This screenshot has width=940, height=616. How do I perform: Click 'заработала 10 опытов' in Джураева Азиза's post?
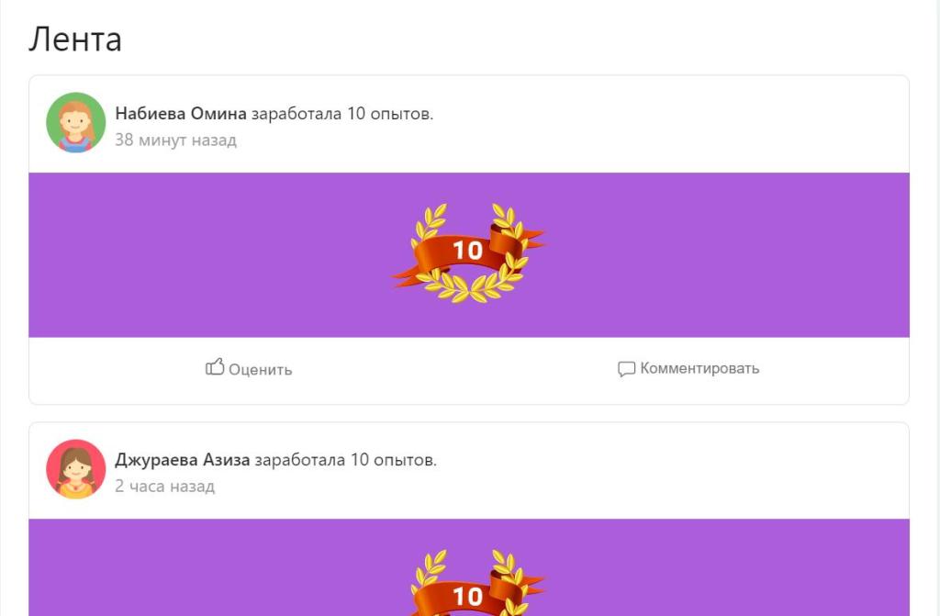click(x=346, y=459)
